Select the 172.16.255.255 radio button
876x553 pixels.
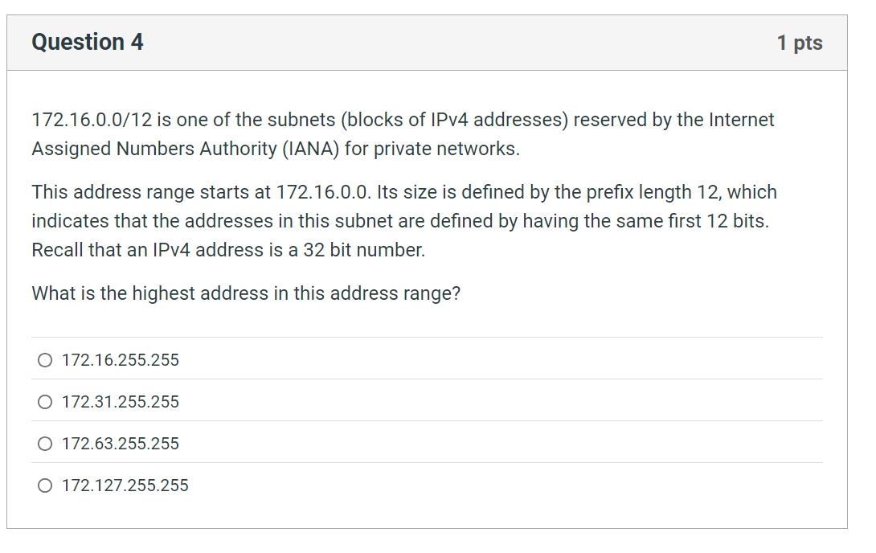pyautogui.click(x=45, y=360)
